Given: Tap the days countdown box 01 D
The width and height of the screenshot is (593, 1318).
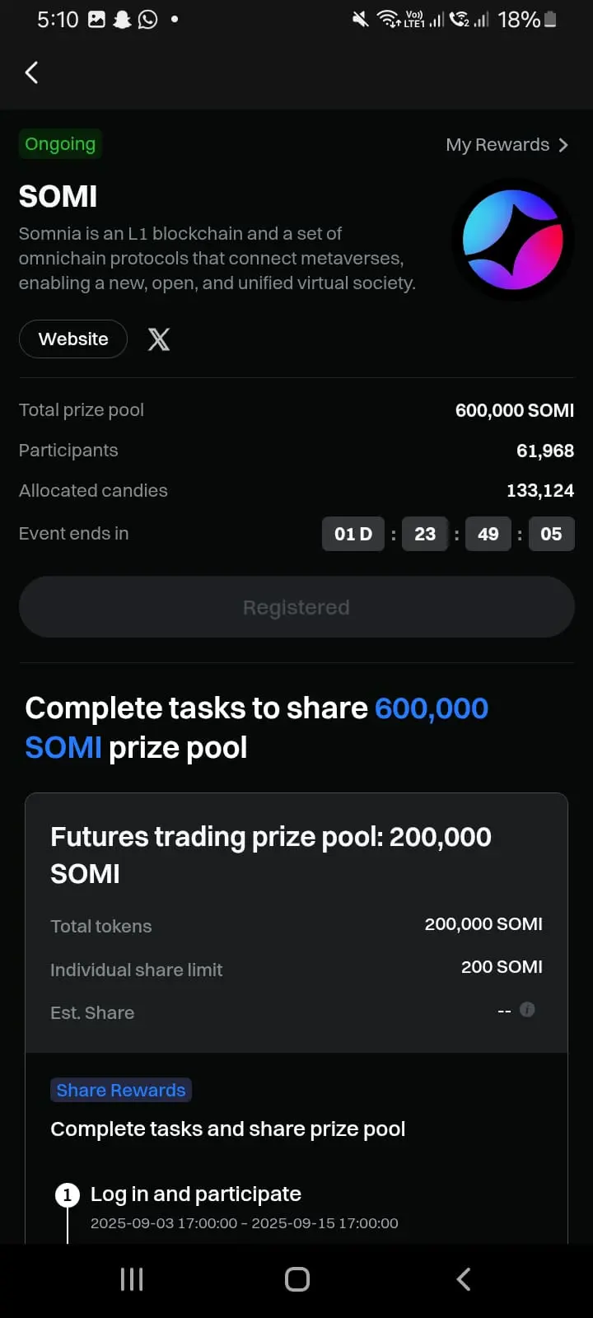Looking at the screenshot, I should pyautogui.click(x=353, y=534).
